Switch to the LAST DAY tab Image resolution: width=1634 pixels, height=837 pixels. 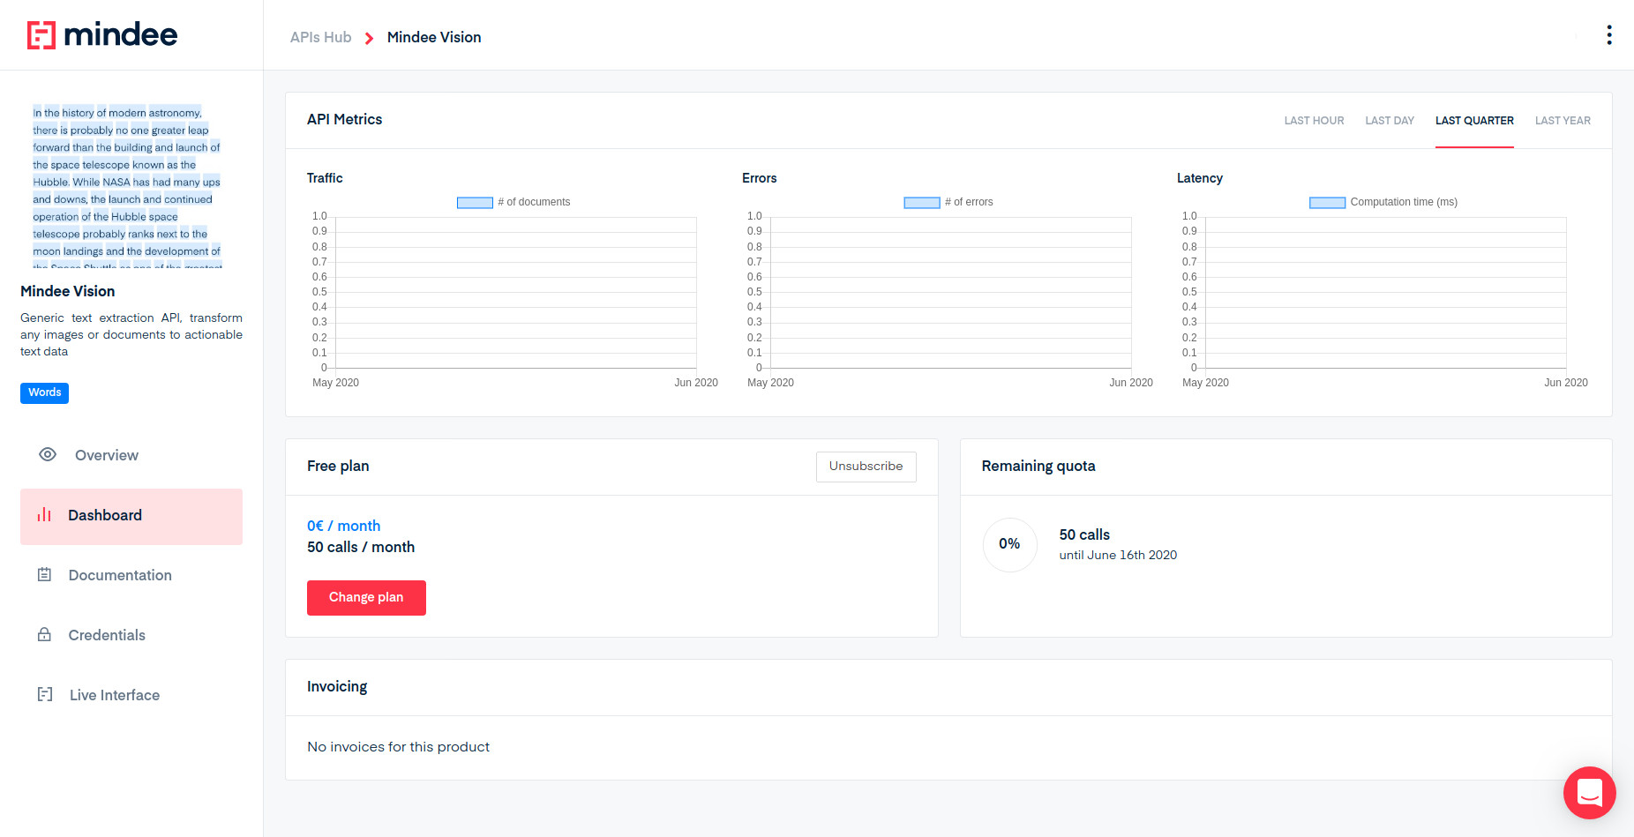coord(1390,121)
